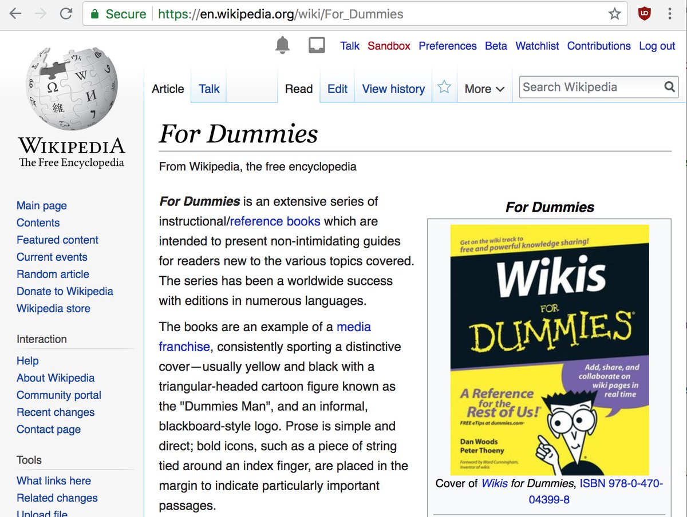This screenshot has height=517, width=687.
Task: Open Contents sidebar link
Action: 38,222
